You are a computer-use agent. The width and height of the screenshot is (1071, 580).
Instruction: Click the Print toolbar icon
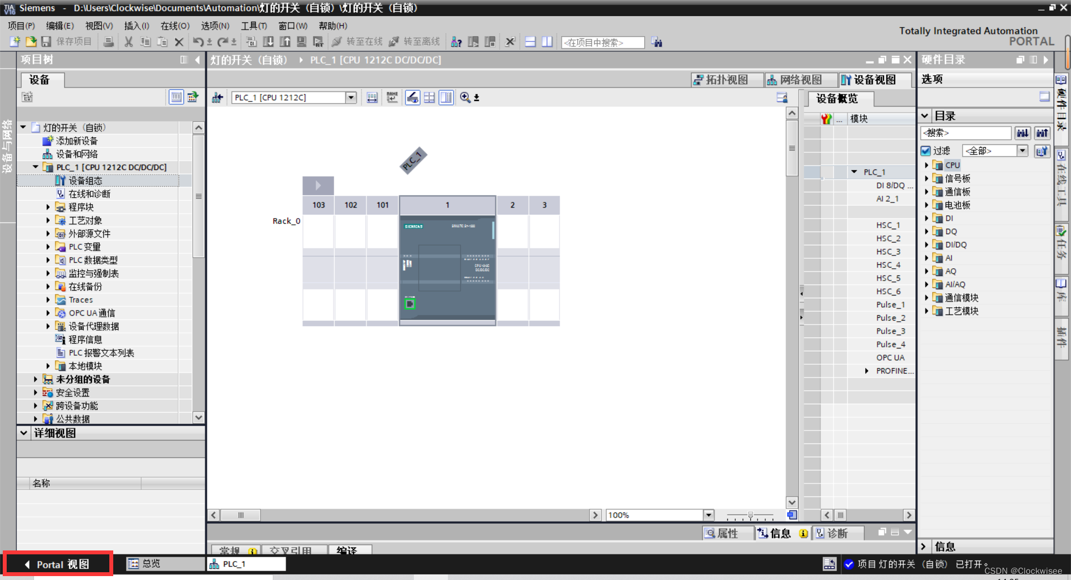point(109,42)
